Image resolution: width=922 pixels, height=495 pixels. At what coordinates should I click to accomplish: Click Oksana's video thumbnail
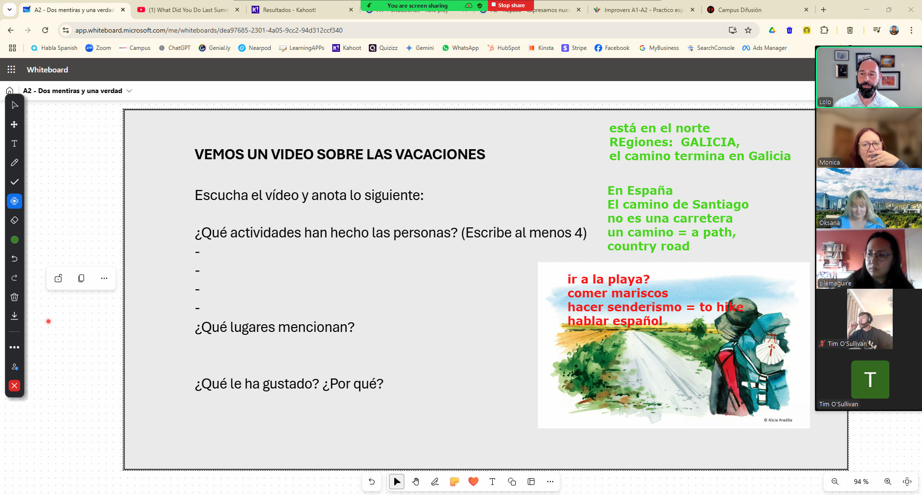point(869,198)
